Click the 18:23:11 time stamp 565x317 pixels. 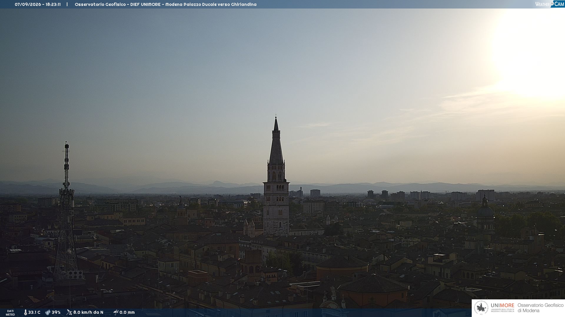(x=53, y=4)
